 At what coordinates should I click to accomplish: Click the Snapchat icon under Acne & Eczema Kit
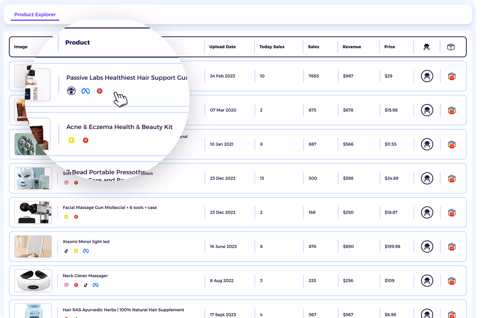click(71, 140)
